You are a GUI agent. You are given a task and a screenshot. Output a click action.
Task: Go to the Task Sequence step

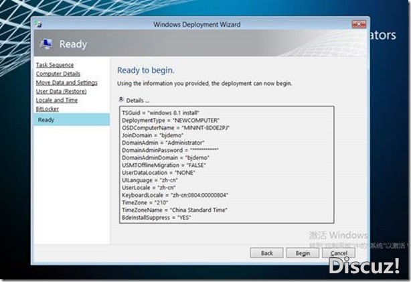55,65
